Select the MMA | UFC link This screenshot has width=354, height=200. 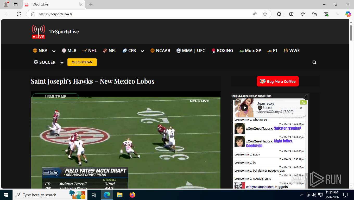pyautogui.click(x=191, y=51)
